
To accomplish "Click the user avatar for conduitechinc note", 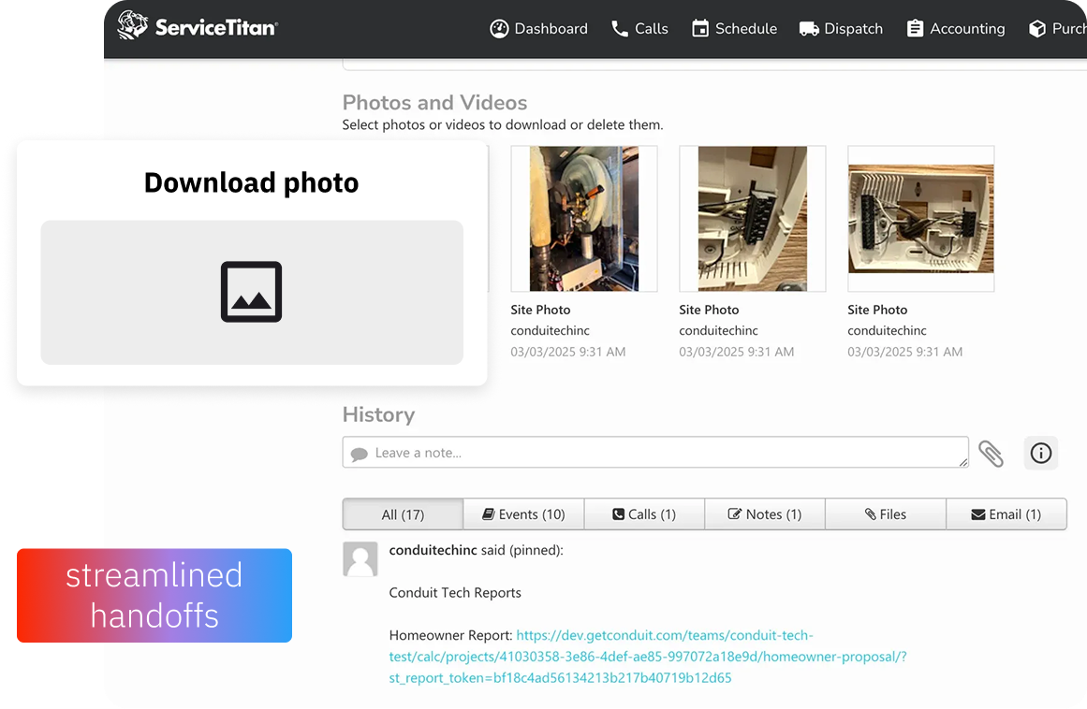I will click(360, 558).
